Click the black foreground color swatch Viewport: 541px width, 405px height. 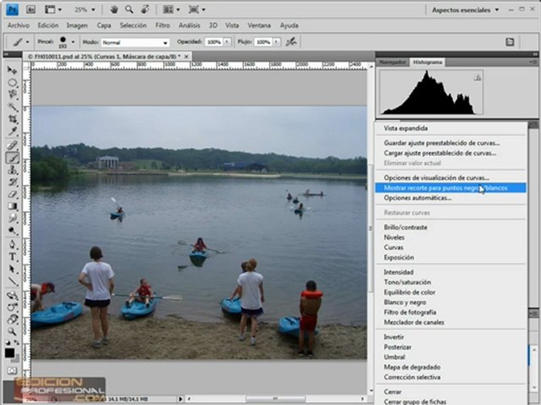[10, 353]
